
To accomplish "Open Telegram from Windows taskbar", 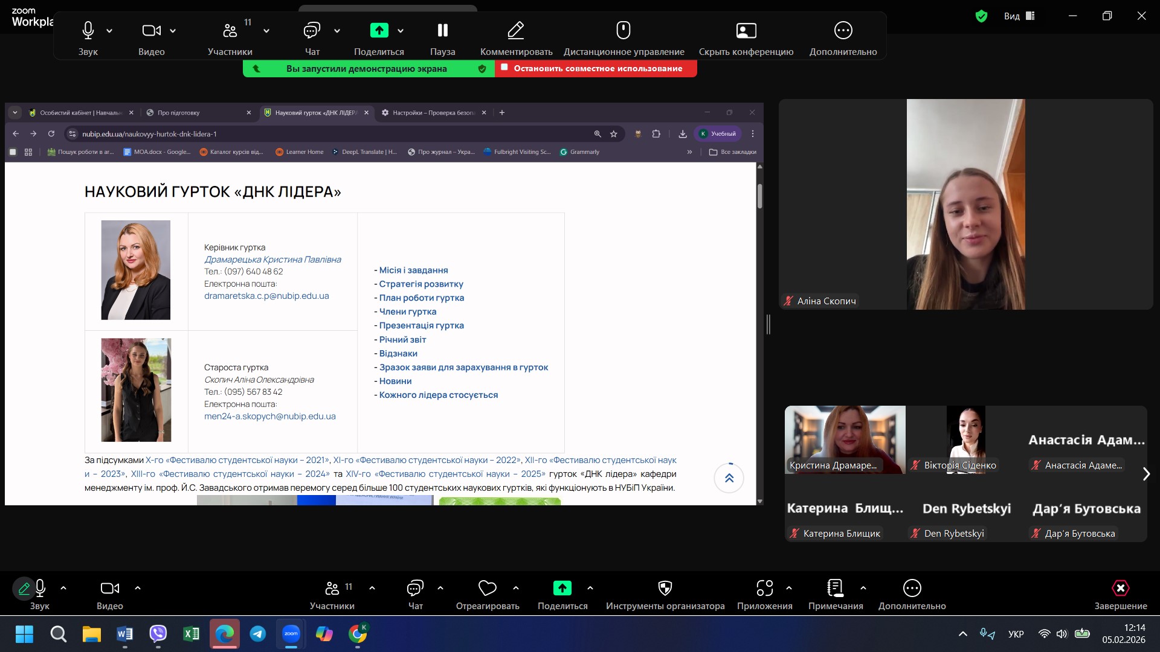I will click(258, 634).
